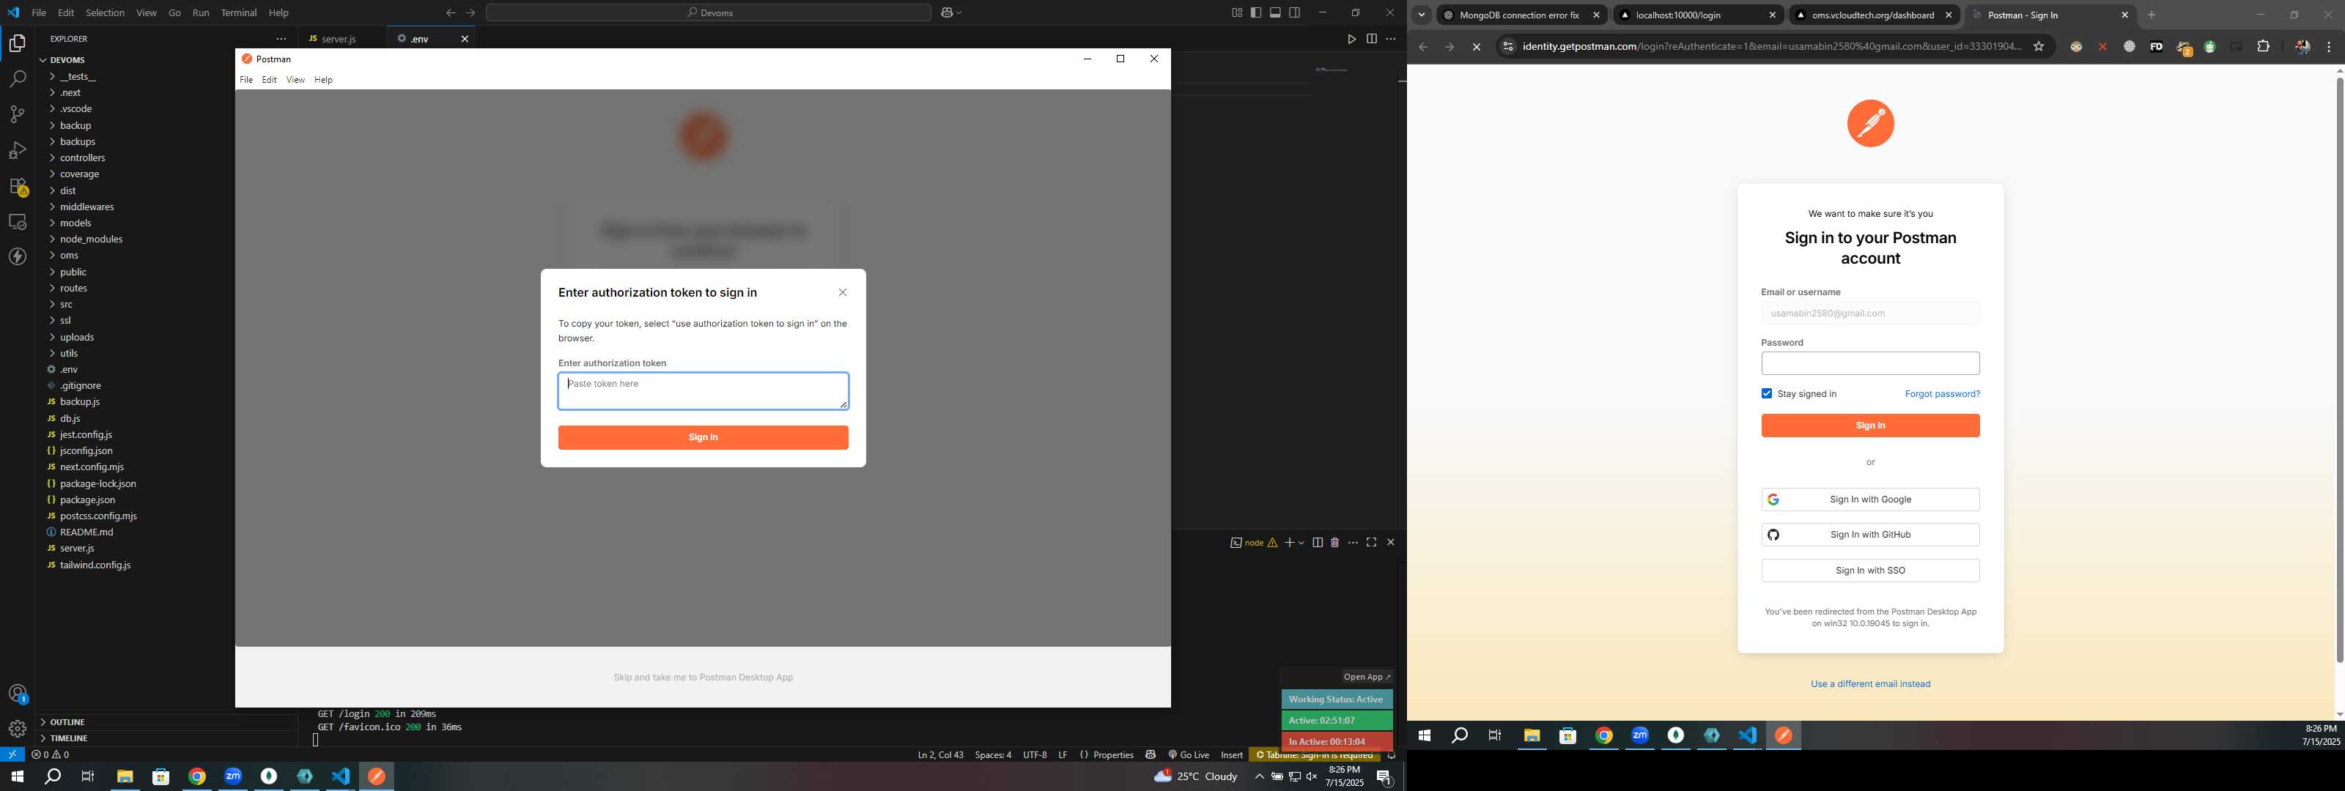This screenshot has width=2345, height=791.
Task: Click the Open App button above Working Status
Action: tap(1367, 677)
